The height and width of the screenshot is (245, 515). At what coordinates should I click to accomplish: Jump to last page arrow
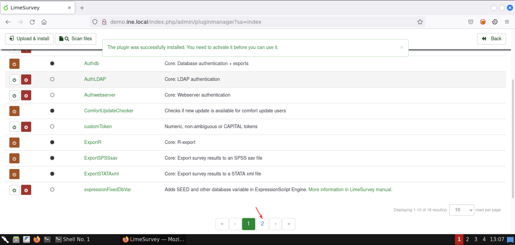(x=289, y=224)
